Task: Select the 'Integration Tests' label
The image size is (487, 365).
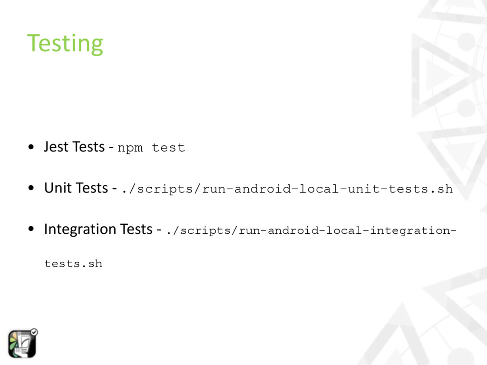Action: coord(98,230)
